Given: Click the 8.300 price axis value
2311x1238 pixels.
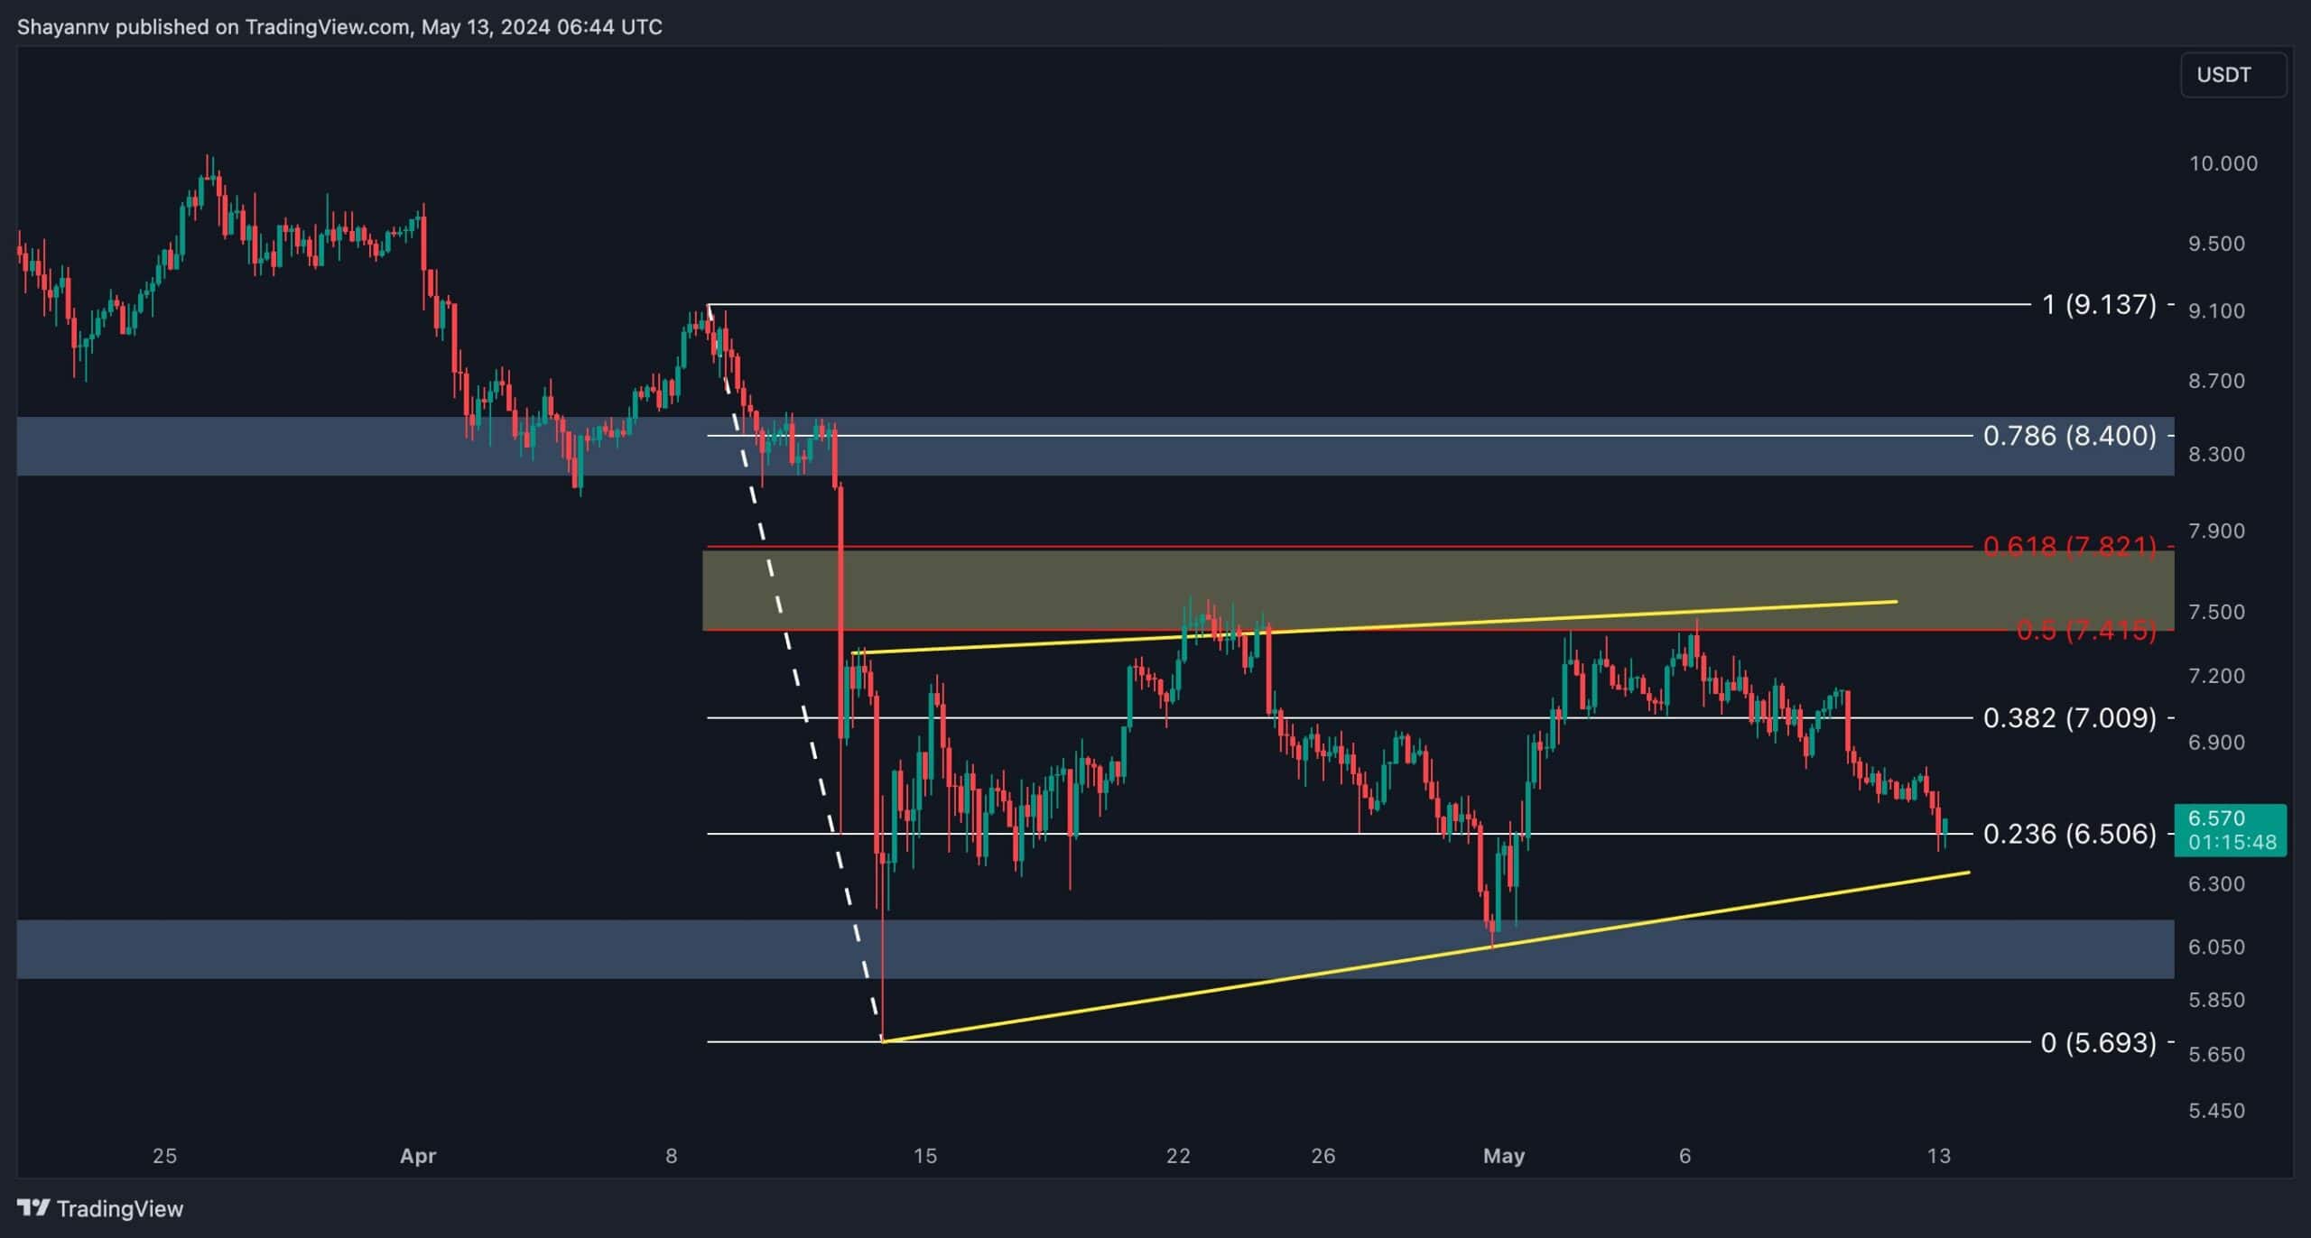Looking at the screenshot, I should (2216, 454).
